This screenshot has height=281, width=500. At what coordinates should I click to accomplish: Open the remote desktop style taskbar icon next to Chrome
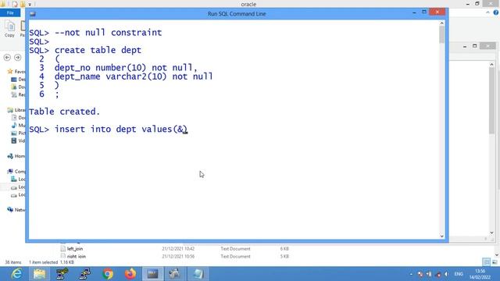pos(85,274)
